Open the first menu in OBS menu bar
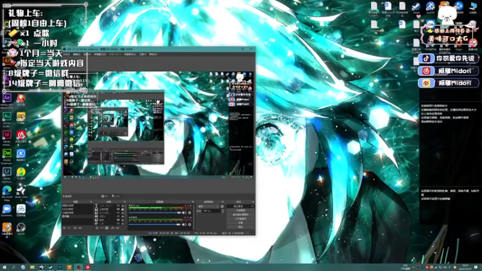482x271 pixels. (x=66, y=54)
